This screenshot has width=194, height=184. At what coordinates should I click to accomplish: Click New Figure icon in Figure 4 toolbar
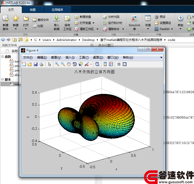(24, 64)
